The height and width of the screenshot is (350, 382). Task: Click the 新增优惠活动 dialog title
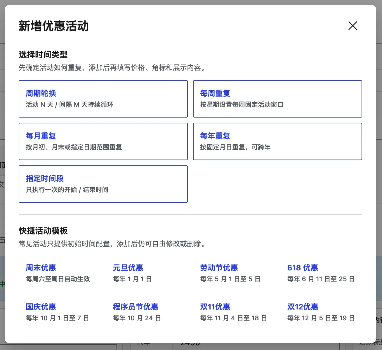click(54, 26)
